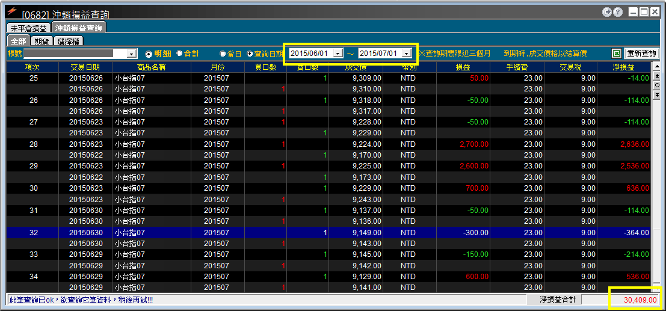Select the 選擇權 sub-tab
Viewport: 666px width, 311px height.
pyautogui.click(x=69, y=42)
